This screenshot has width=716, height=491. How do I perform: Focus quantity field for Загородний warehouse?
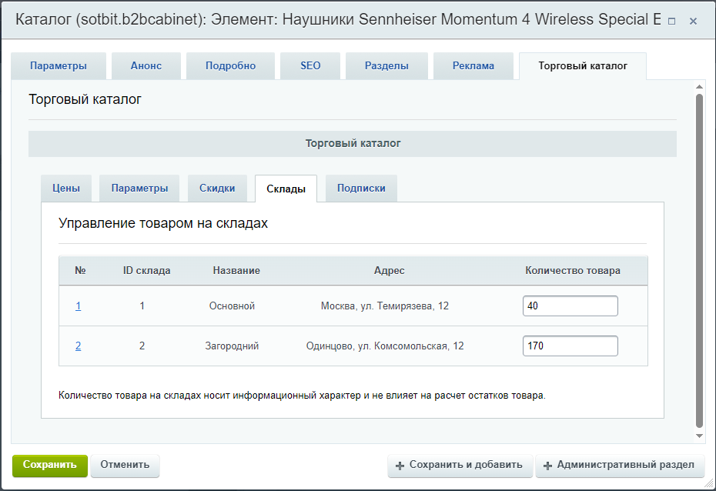point(570,346)
